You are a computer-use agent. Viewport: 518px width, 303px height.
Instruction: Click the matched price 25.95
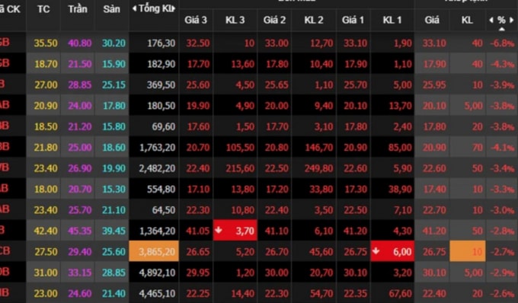pyautogui.click(x=434, y=85)
